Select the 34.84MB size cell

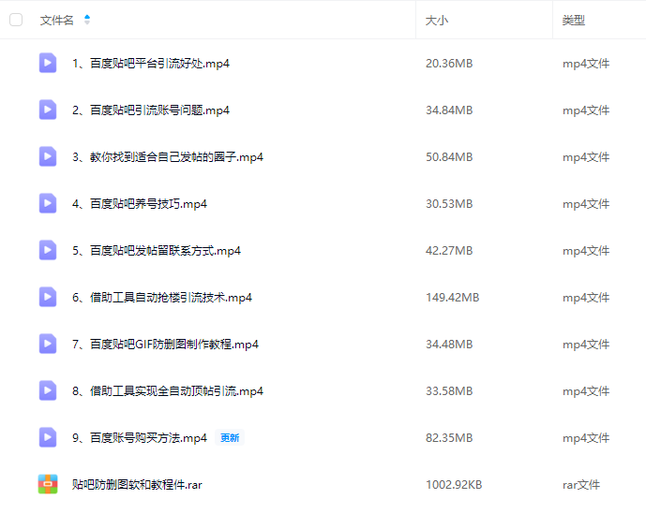tap(449, 110)
